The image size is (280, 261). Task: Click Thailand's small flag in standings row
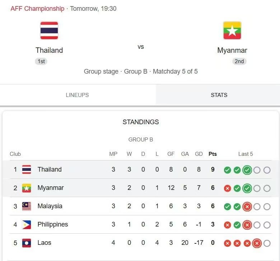click(x=27, y=169)
